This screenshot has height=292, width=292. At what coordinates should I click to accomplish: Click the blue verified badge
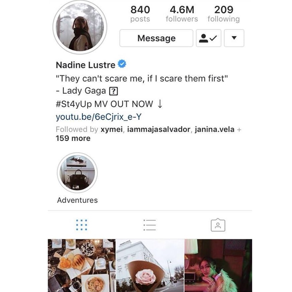coord(122,64)
